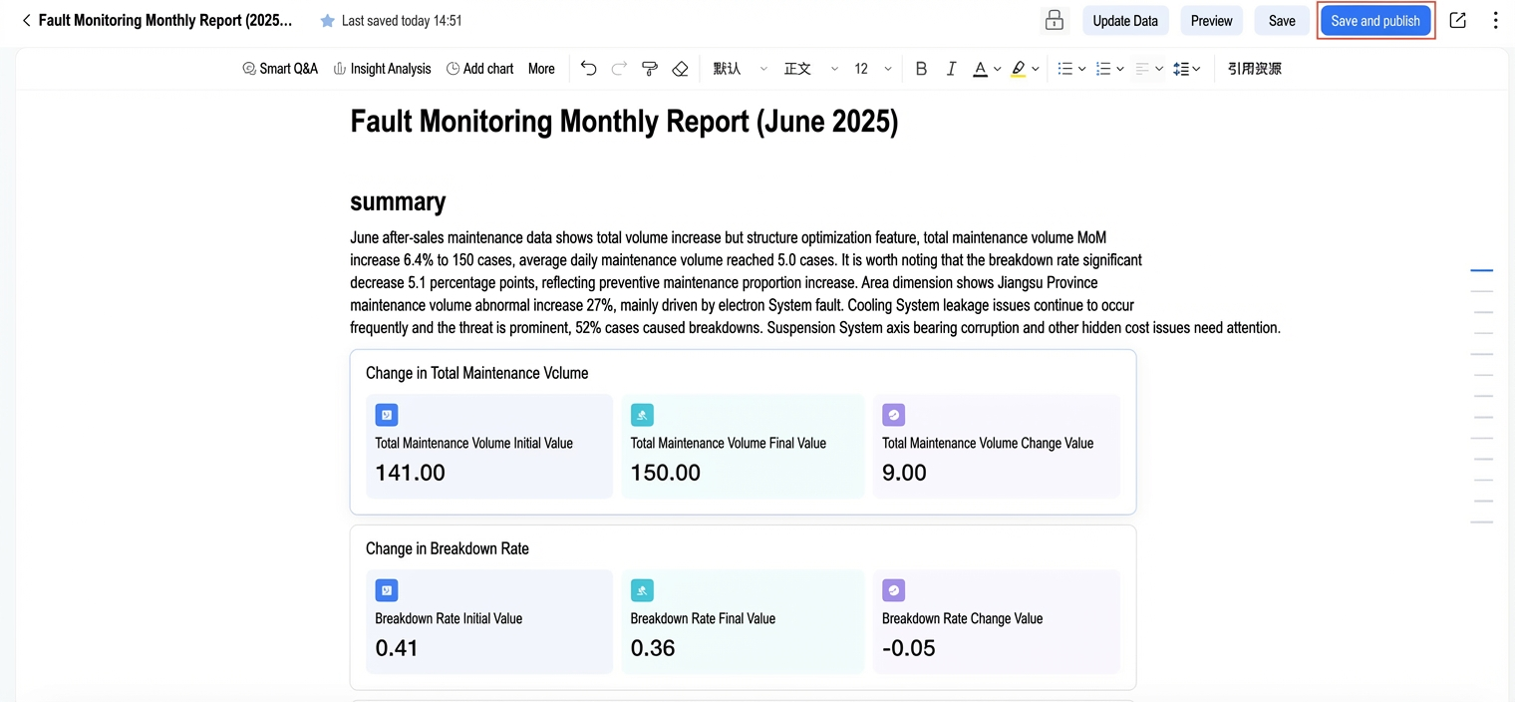The width and height of the screenshot is (1515, 702).
Task: Click Add chart in toolbar
Action: click(x=479, y=69)
